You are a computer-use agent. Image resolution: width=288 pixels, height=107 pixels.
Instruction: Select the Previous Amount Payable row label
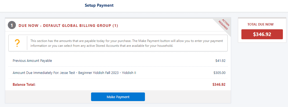(32, 61)
